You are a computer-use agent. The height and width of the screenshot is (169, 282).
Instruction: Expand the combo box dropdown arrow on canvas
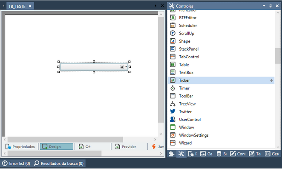coord(126,67)
